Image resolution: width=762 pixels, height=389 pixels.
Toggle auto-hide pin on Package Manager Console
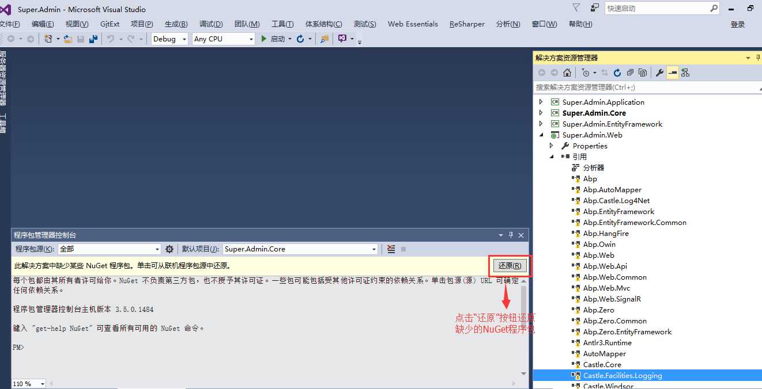[511, 235]
